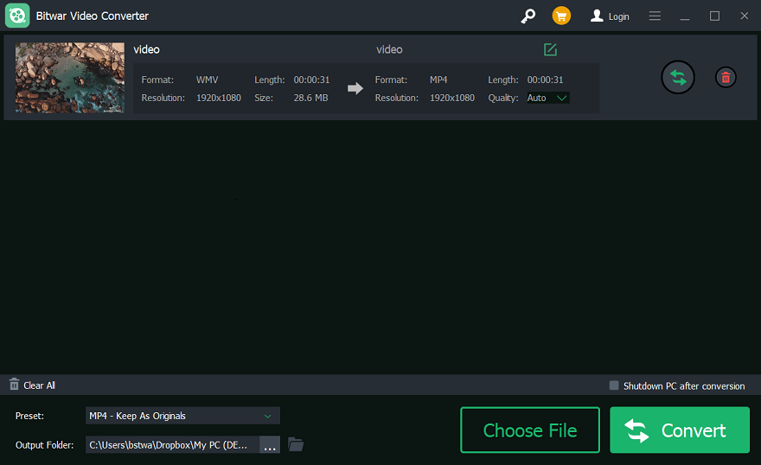This screenshot has height=465, width=761.
Task: Enable Shutdown PC after conversion checkbox
Action: pos(614,385)
